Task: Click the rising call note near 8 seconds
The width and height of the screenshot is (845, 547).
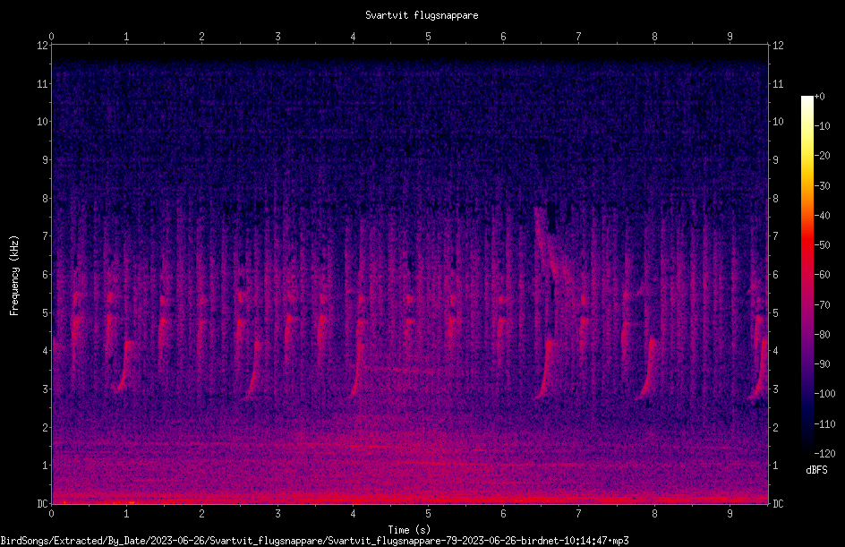Action: pyautogui.click(x=648, y=368)
